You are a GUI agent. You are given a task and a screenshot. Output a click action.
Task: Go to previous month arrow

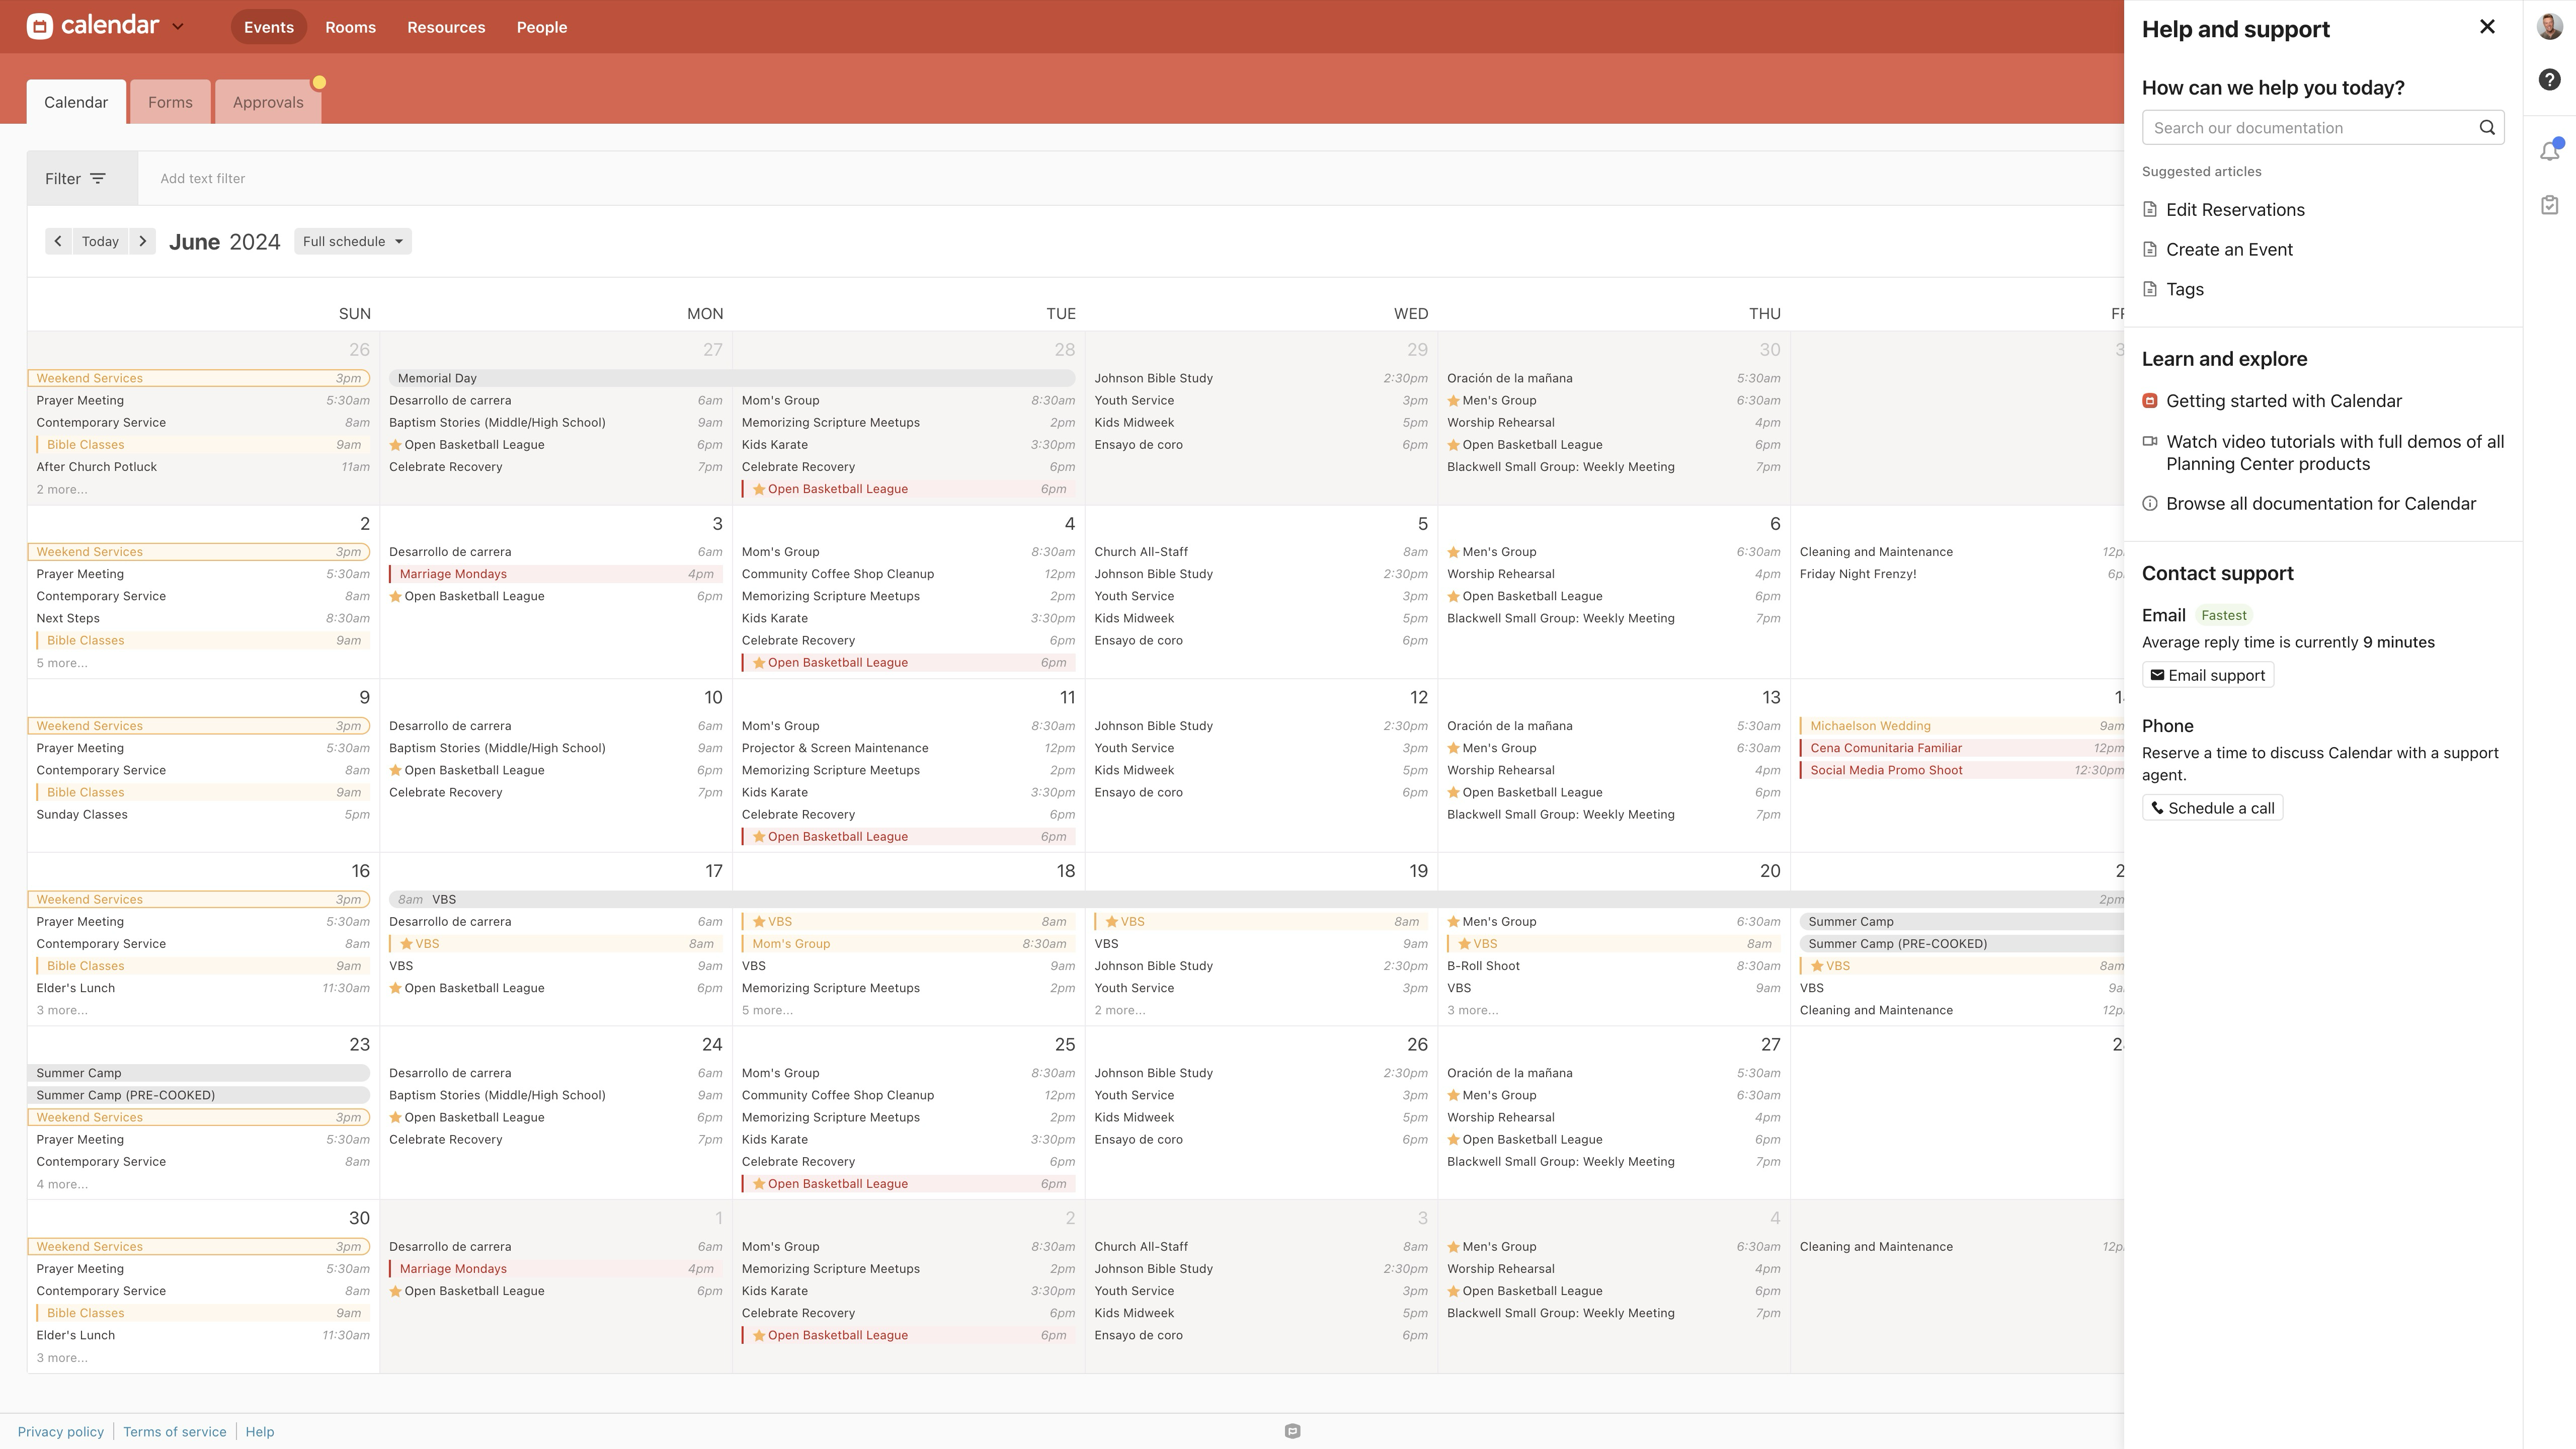[58, 241]
